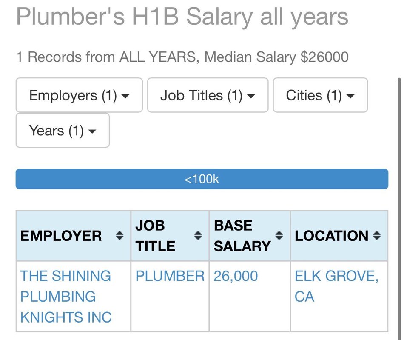Expand the Years (1) dropdown
The width and height of the screenshot is (404, 340).
pyautogui.click(x=63, y=131)
